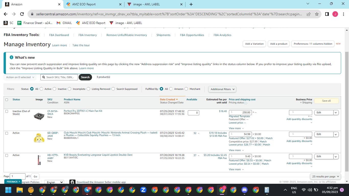Click the Add a product button
This screenshot has height=196, width=349.
click(x=279, y=44)
